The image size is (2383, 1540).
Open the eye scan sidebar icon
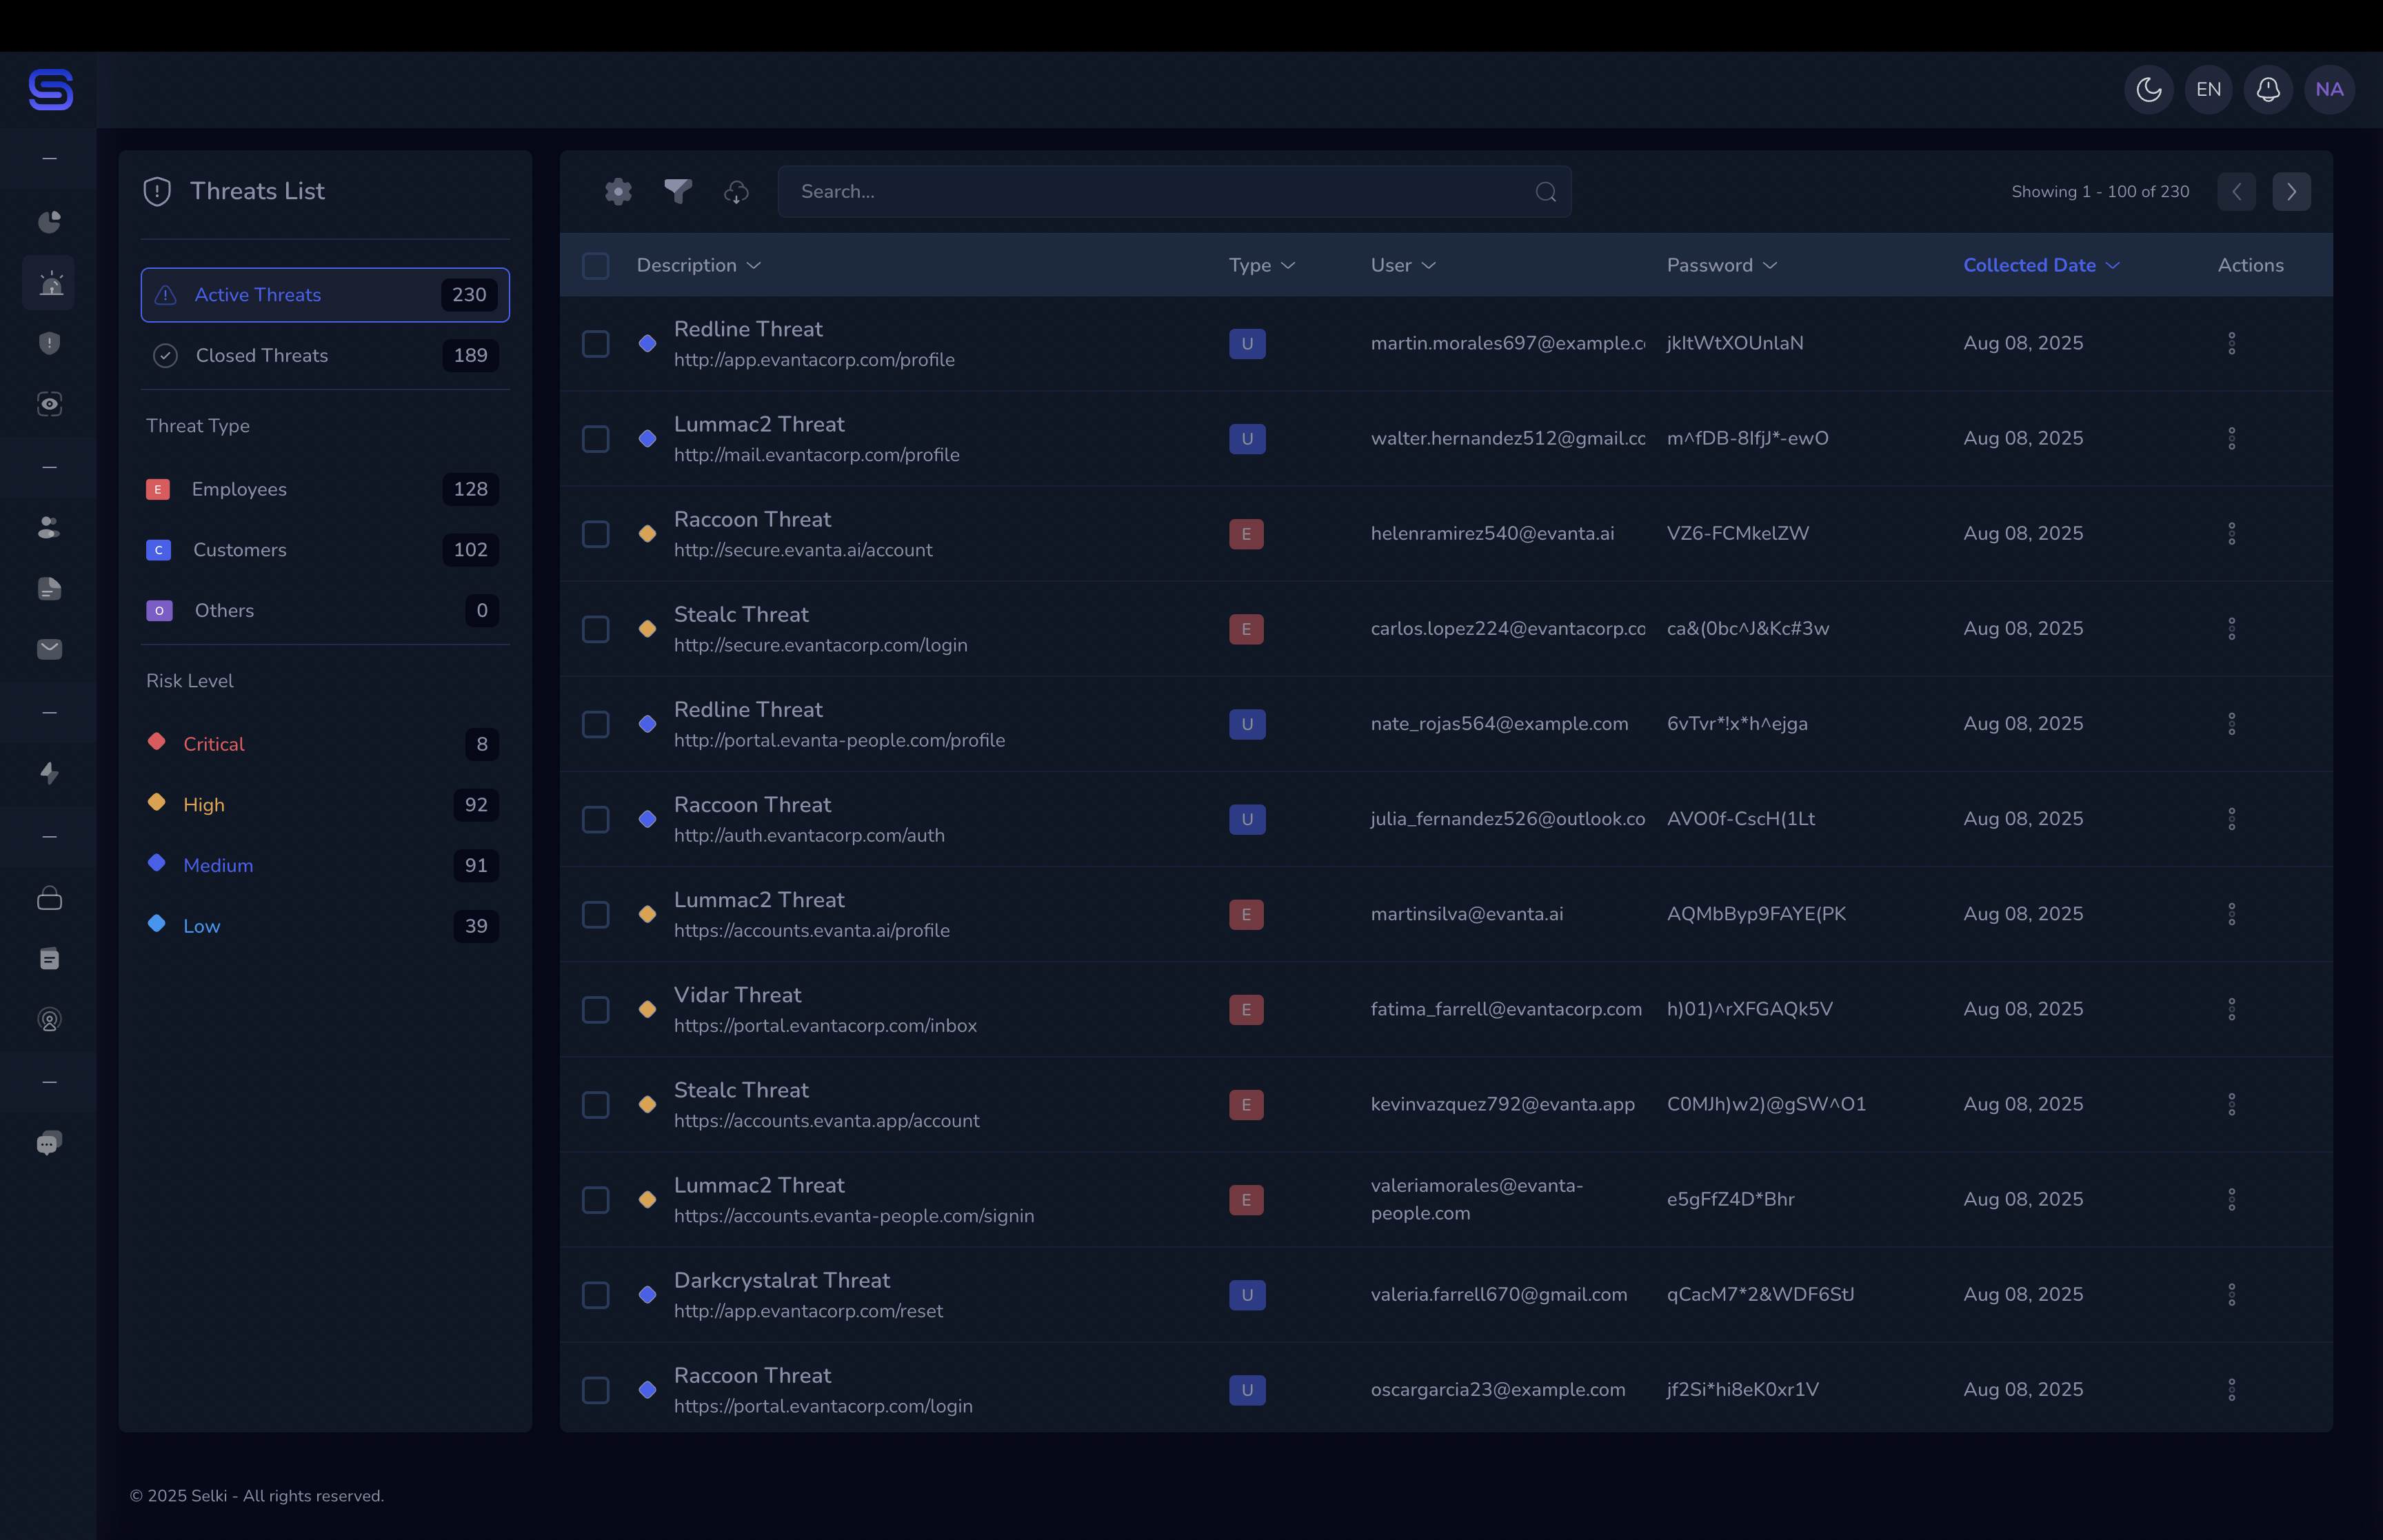pos(49,404)
